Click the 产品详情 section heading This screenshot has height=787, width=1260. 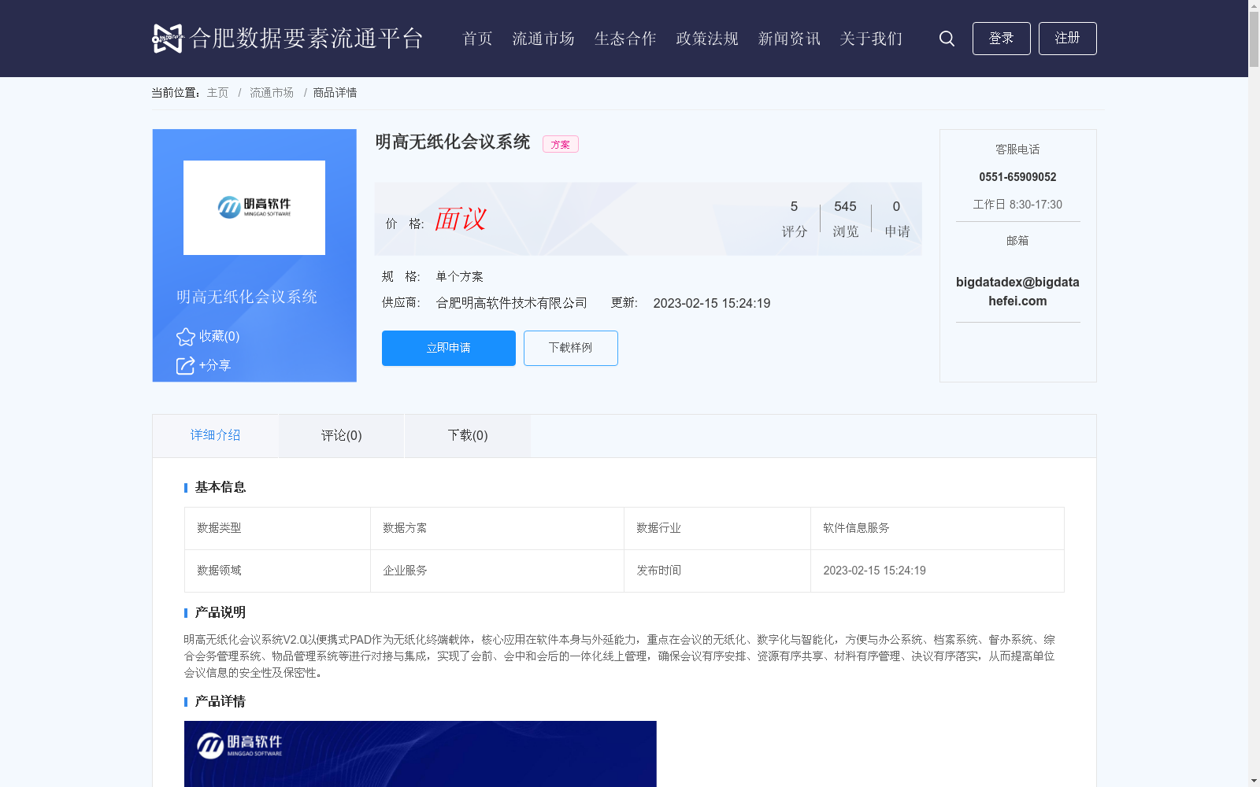coord(220,701)
